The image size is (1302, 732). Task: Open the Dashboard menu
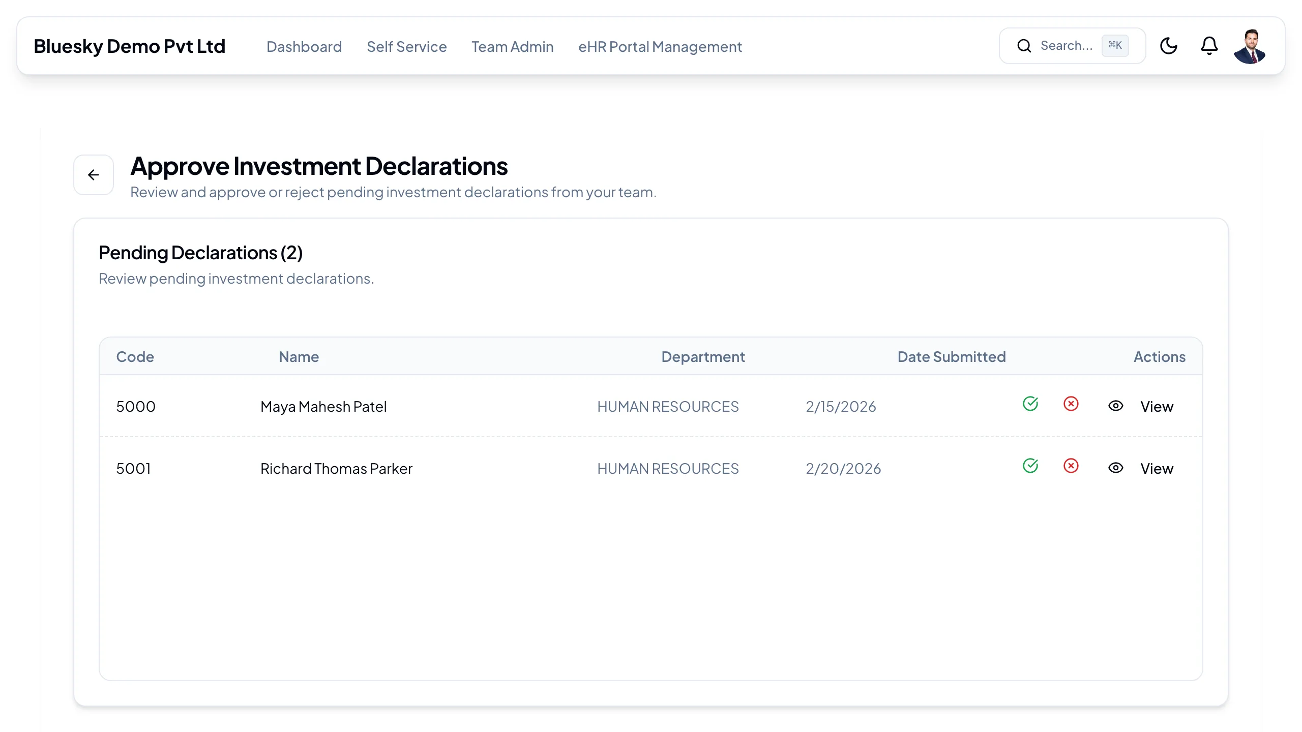304,47
